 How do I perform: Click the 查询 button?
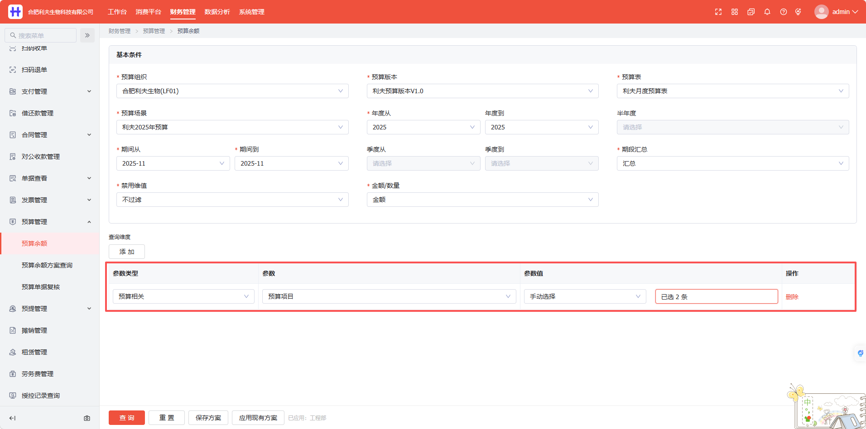coord(127,418)
